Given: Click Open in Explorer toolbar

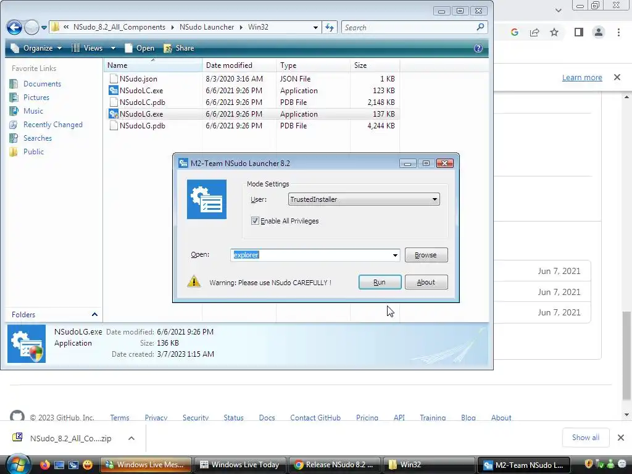Looking at the screenshot, I should click(x=139, y=48).
